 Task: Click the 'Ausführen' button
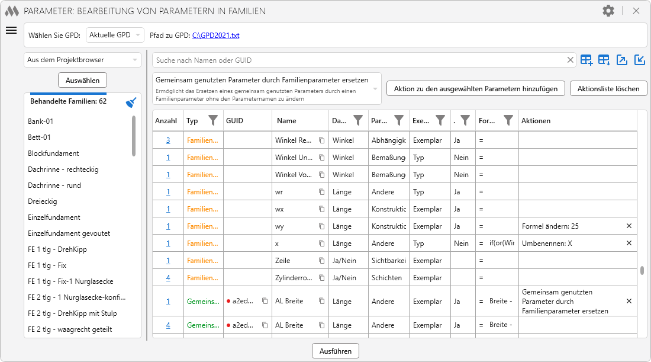click(x=335, y=351)
